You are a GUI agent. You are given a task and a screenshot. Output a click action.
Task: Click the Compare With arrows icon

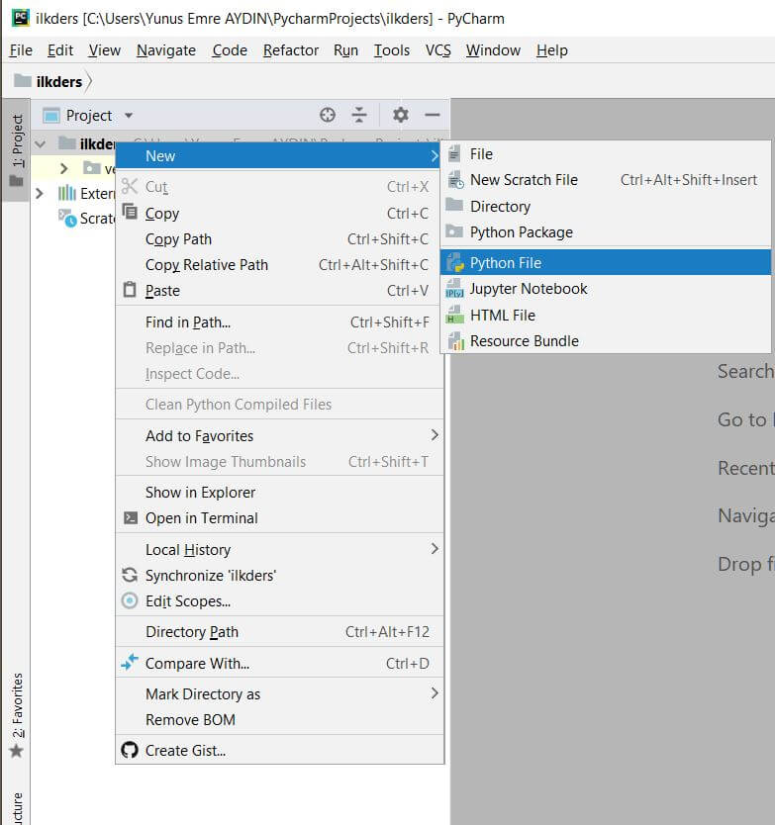click(130, 662)
